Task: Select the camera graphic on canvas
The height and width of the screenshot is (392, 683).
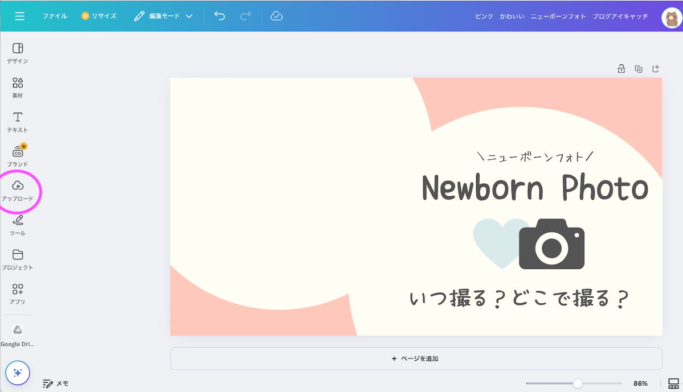Action: 551,244
